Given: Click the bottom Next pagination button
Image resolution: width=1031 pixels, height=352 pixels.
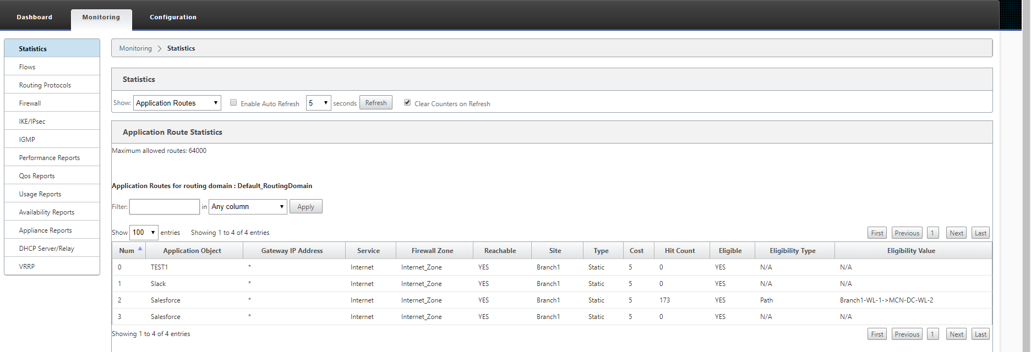Looking at the screenshot, I should [x=956, y=334].
